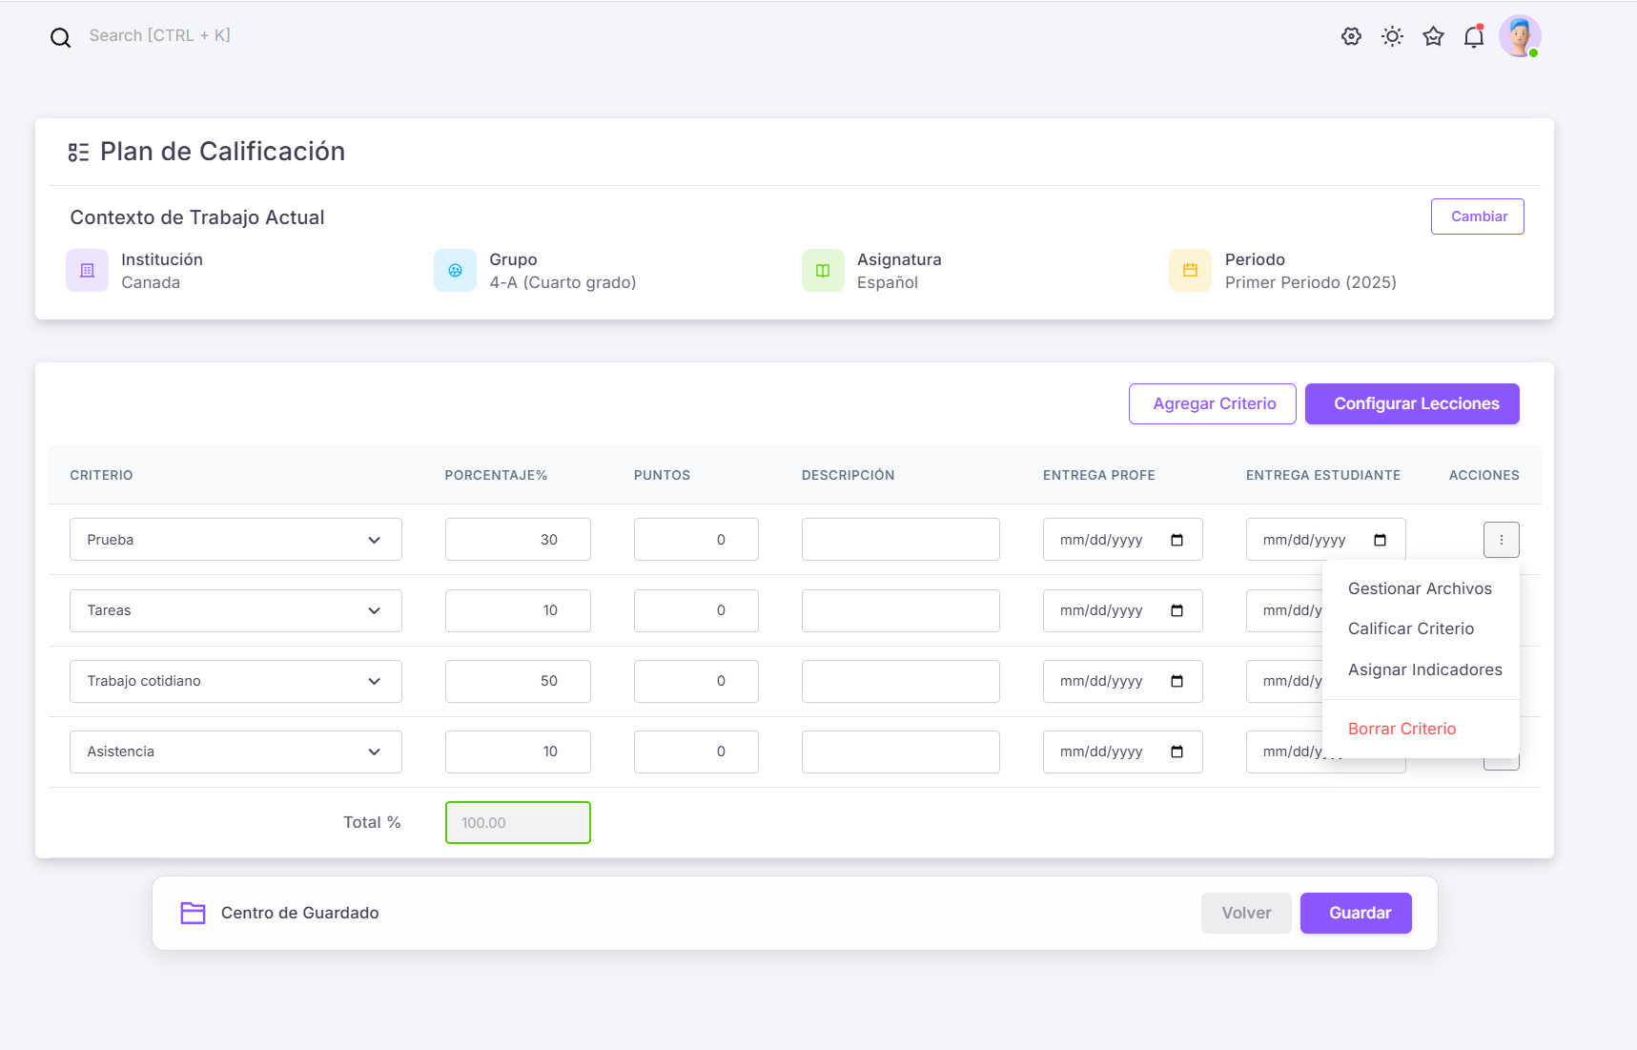This screenshot has width=1637, height=1050.
Task: Select Gestionar Archivos from the menu
Action: (1420, 588)
